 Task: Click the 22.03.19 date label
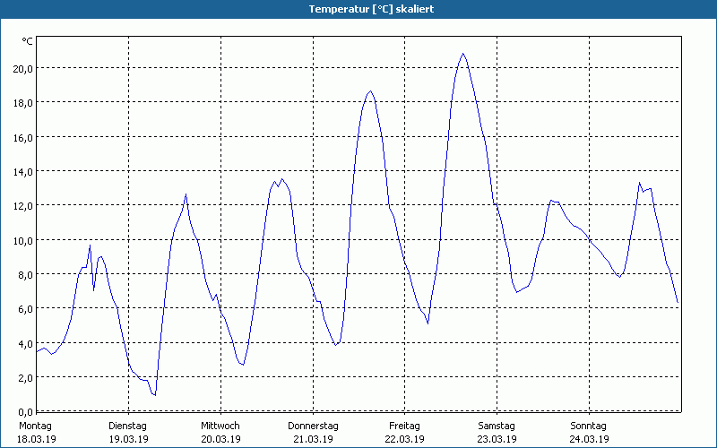coord(405,439)
